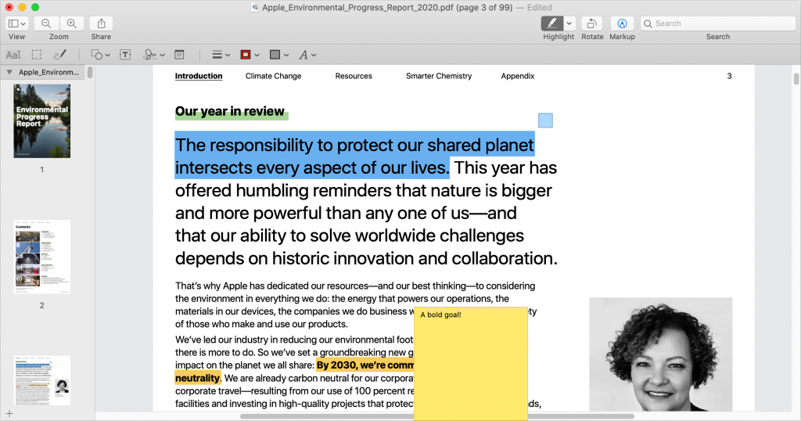Screen dimensions: 801x421
Task: Select the Text Selection tool
Action: coord(13,55)
